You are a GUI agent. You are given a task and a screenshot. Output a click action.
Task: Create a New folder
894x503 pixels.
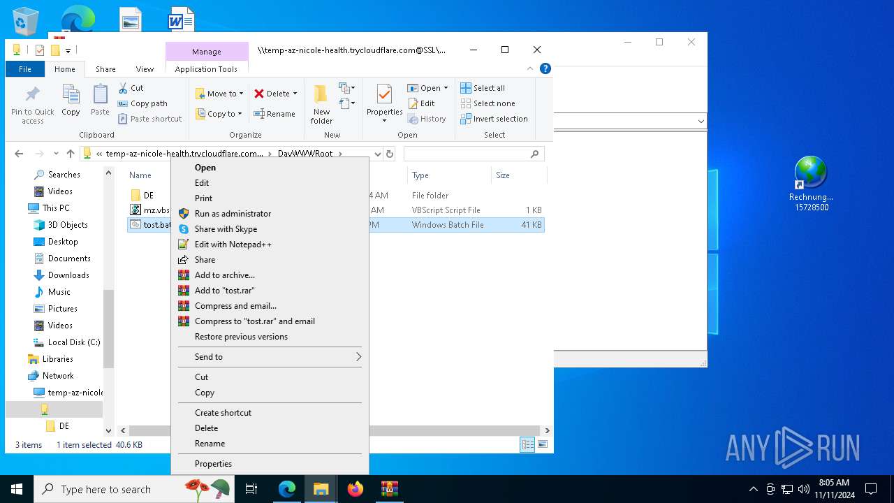[x=321, y=105]
